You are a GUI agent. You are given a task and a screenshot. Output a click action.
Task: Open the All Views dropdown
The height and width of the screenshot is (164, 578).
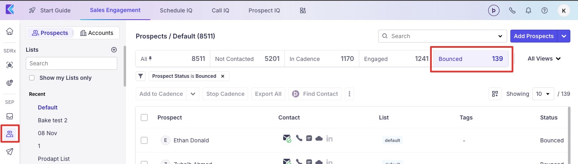point(544,59)
